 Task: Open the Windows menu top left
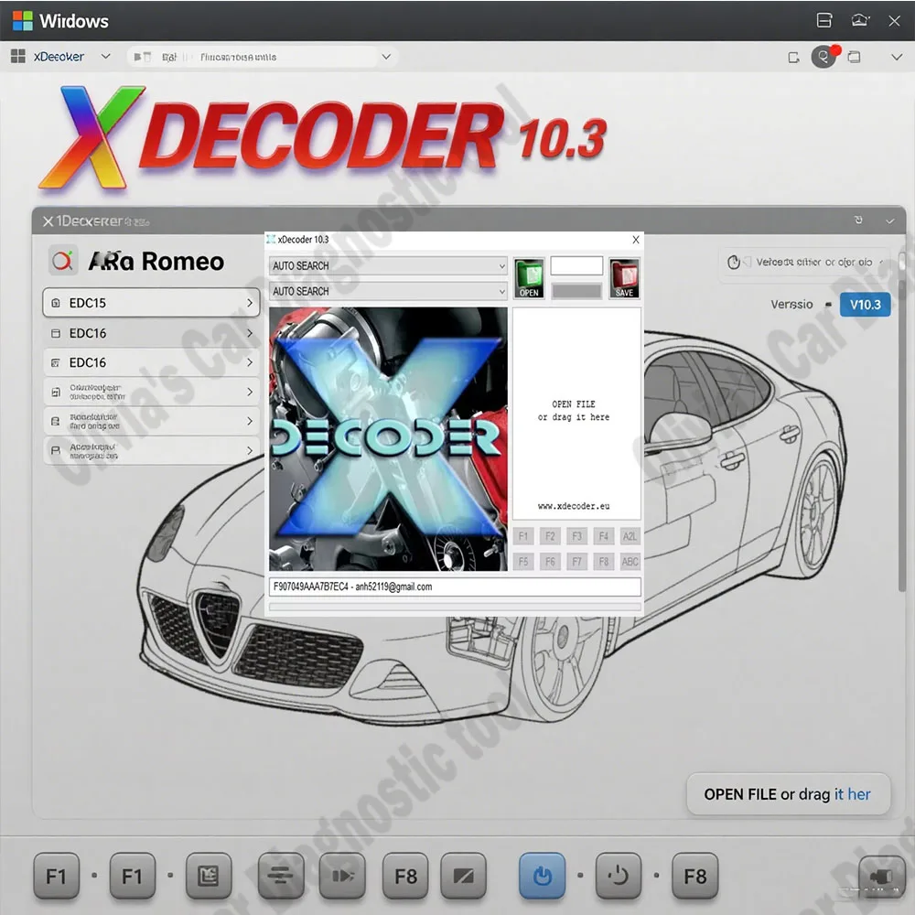point(59,20)
